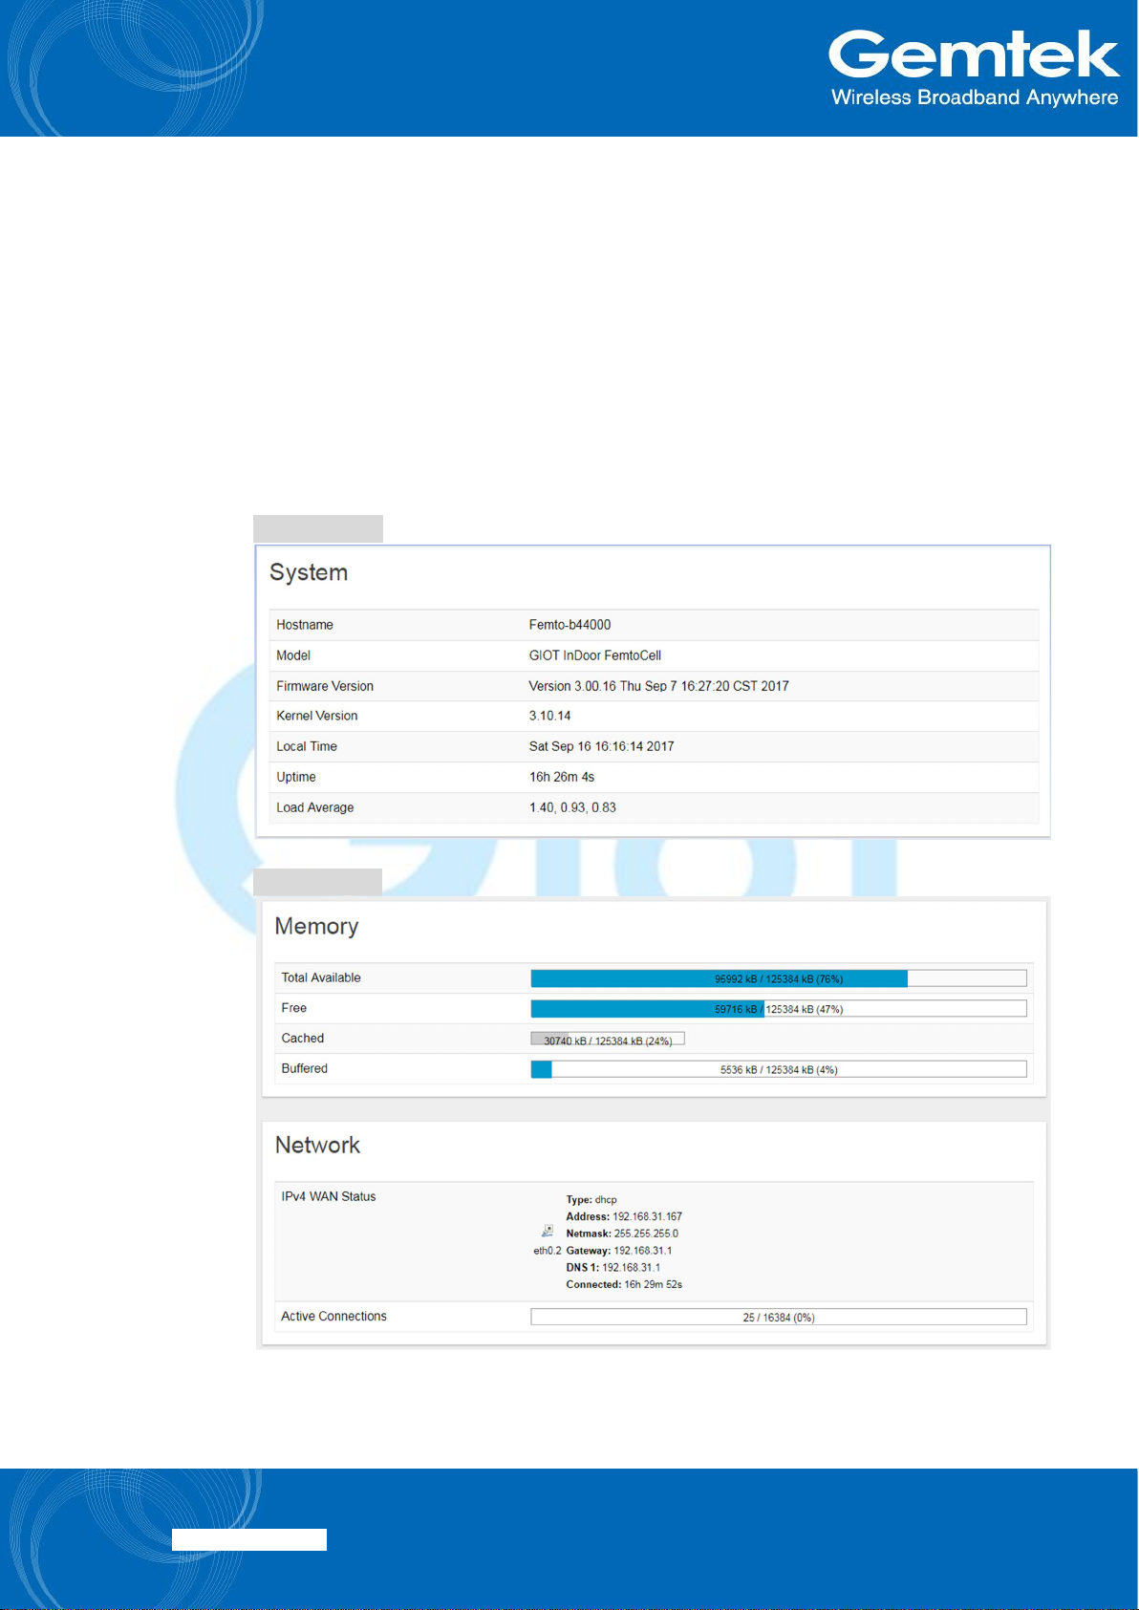Image resolution: width=1139 pixels, height=1610 pixels.
Task: Click the Hostname row label
Action: coord(305,625)
